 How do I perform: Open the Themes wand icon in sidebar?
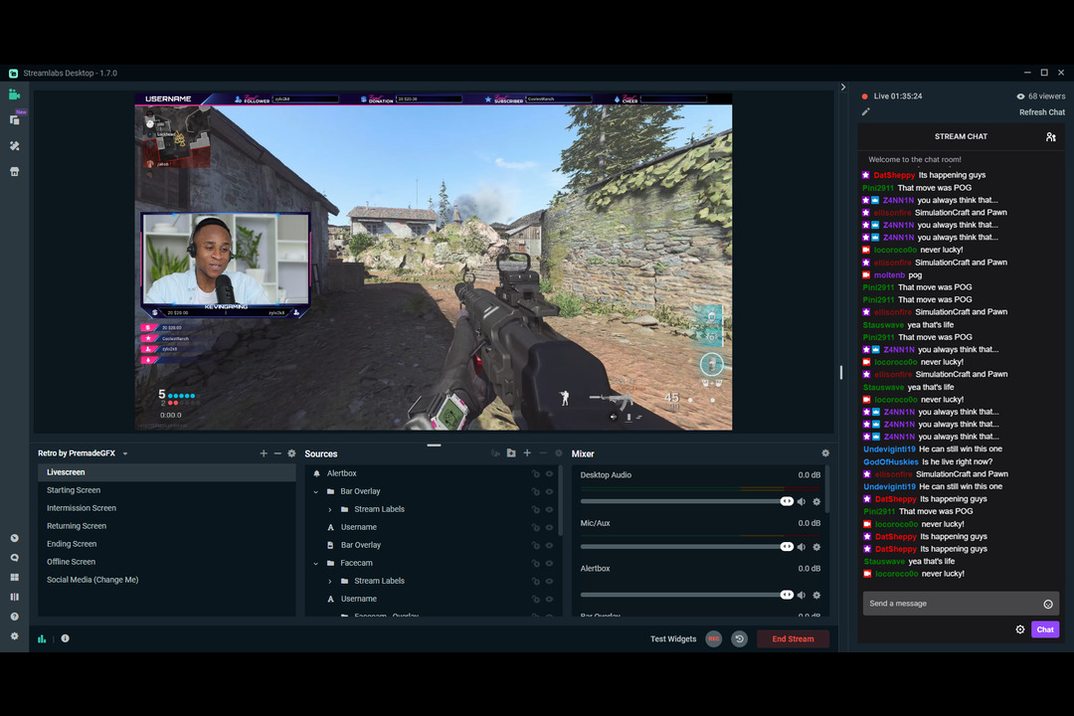(x=14, y=146)
